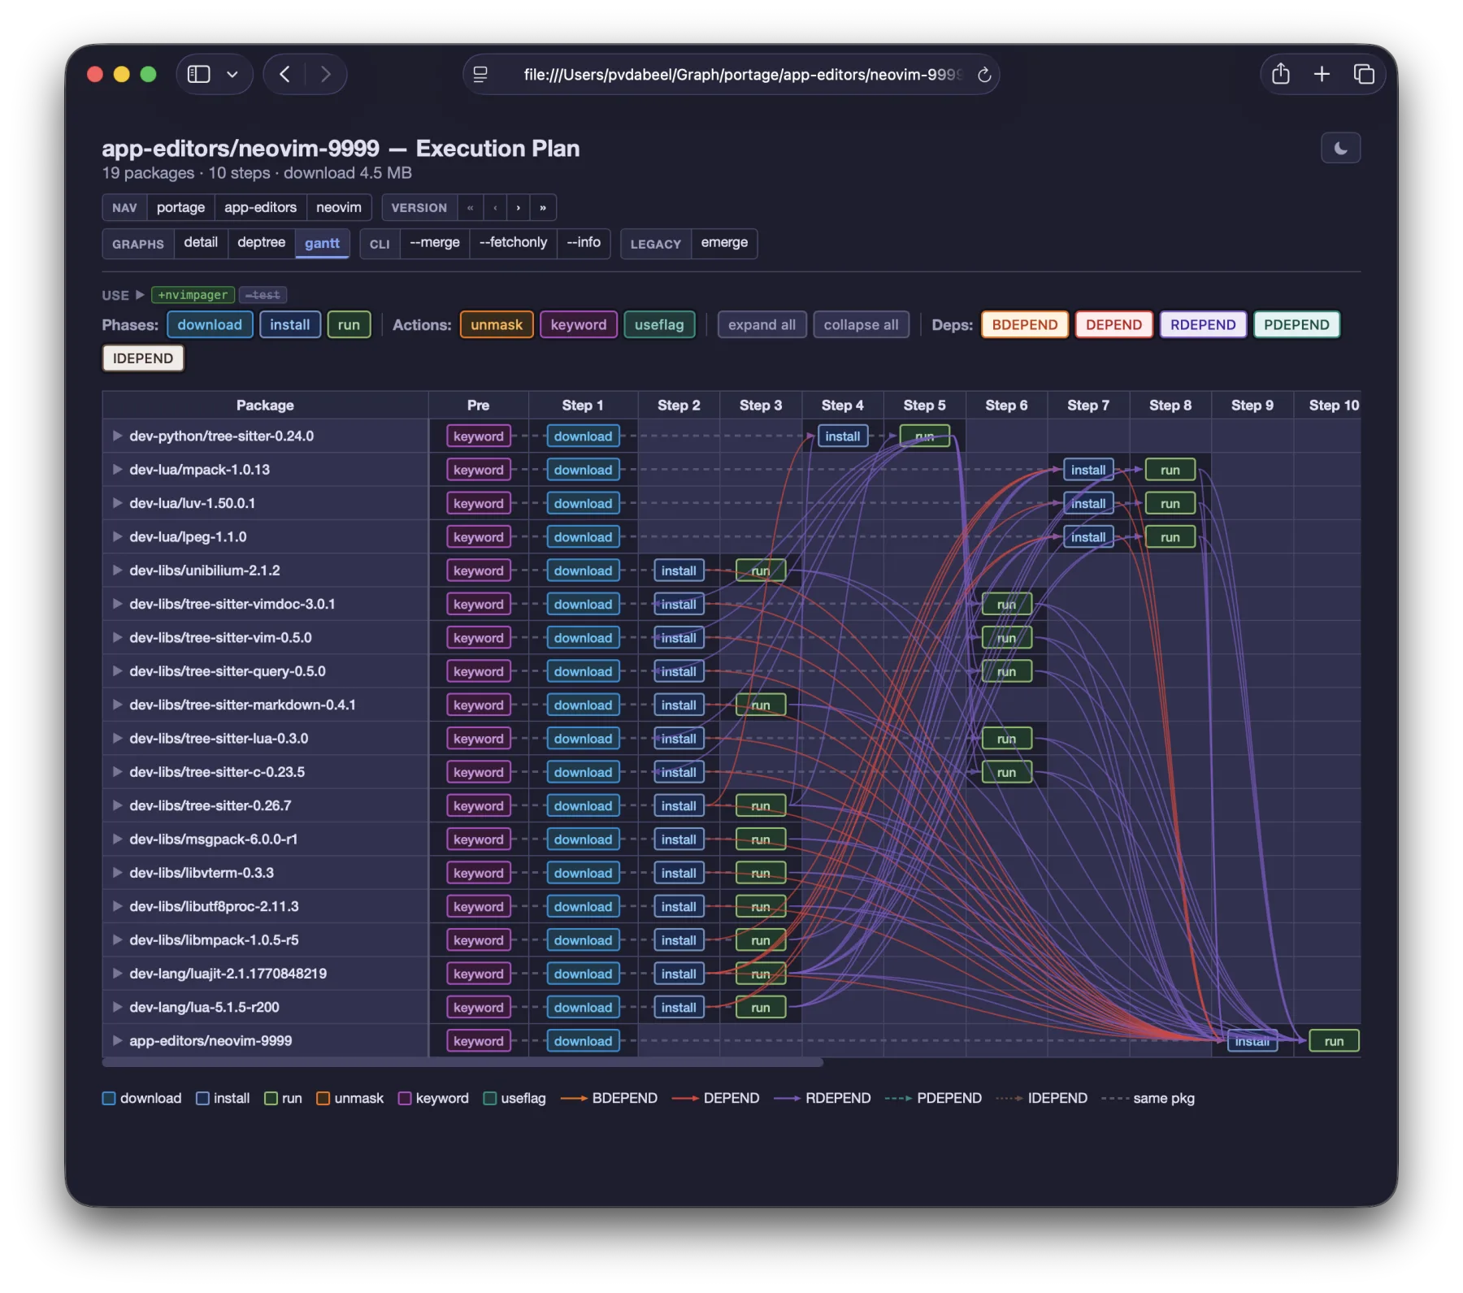The image size is (1463, 1293).
Task: Expand the dev-libs/msgpack-6.0.0-r1 row
Action: coord(117,840)
